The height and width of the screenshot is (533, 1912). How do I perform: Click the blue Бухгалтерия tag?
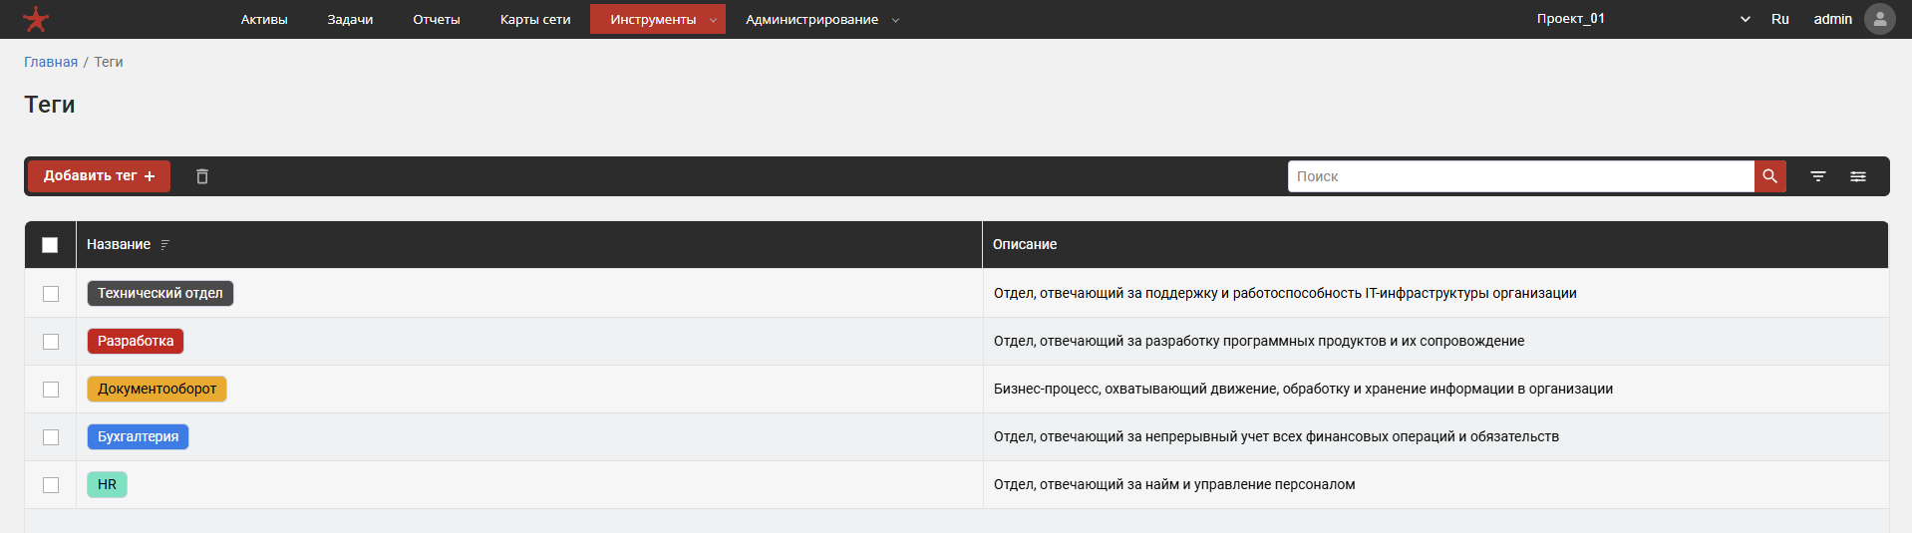(138, 436)
